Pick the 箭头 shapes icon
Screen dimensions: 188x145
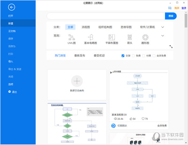coord(130,37)
